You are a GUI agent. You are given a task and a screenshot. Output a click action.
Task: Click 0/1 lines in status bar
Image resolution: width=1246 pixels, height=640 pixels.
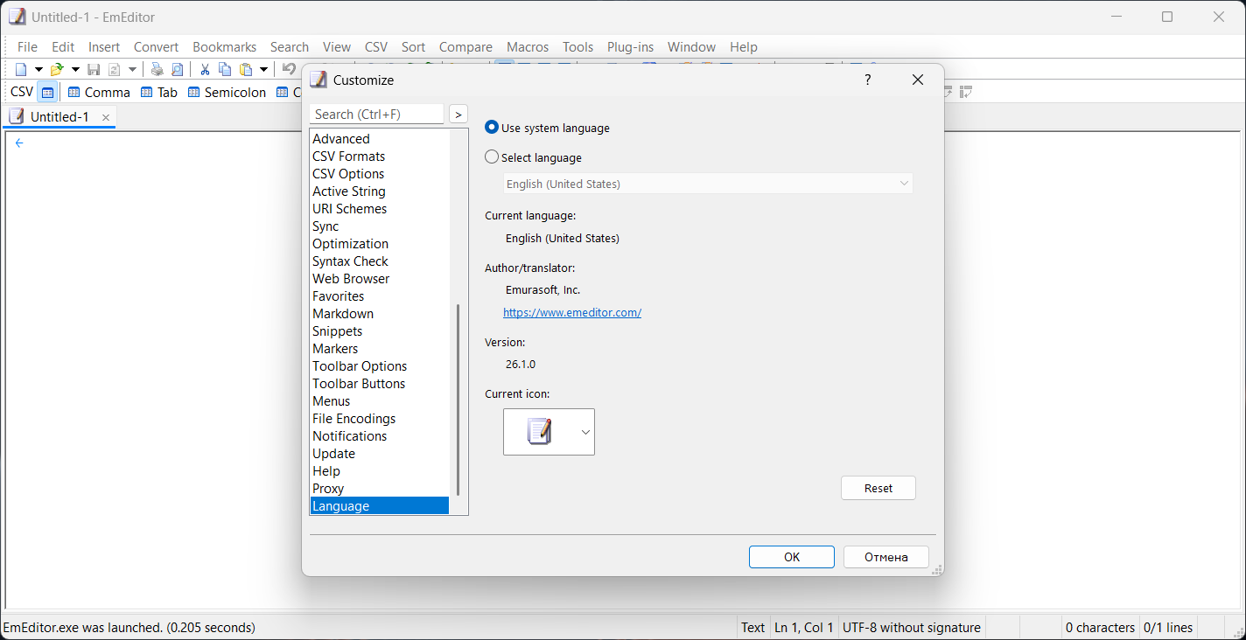click(1168, 628)
